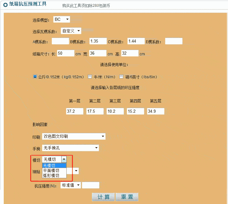This screenshot has height=204, width=228.
Task: Choose 平面模切 in the open list
Action: coord(54,170)
